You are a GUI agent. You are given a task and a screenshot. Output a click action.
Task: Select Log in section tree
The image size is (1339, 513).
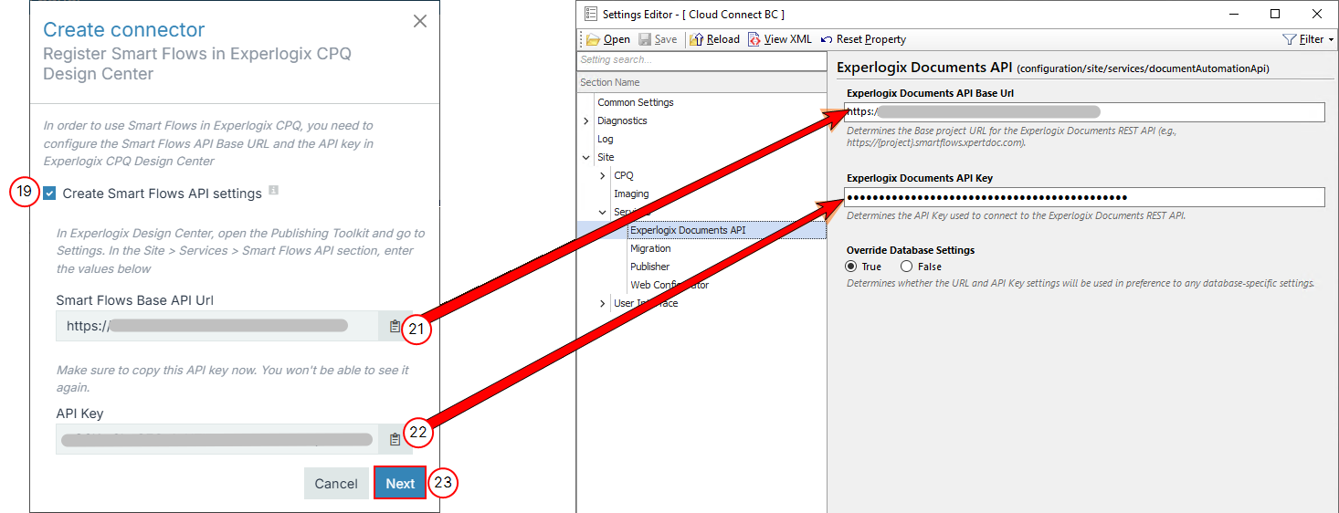606,139
